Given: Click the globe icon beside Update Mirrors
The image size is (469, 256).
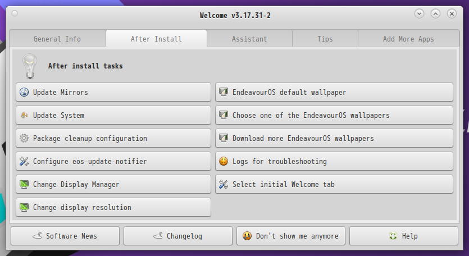Looking at the screenshot, I should pyautogui.click(x=24, y=92).
